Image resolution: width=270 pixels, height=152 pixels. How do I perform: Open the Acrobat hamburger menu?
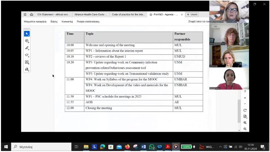click(x=25, y=15)
